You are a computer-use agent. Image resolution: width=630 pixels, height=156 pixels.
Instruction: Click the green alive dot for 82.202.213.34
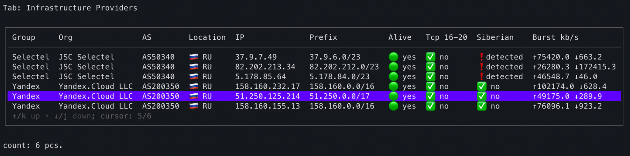coord(393,67)
